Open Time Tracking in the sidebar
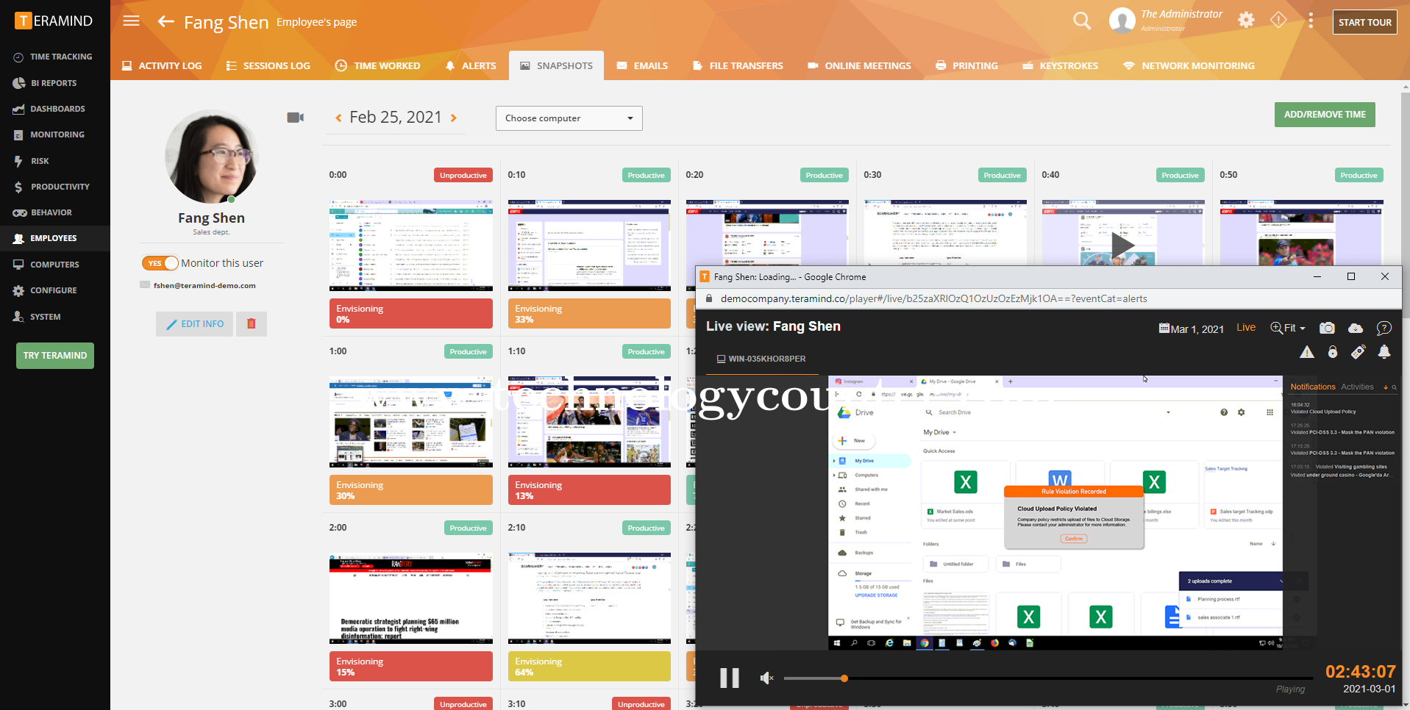 click(55, 57)
